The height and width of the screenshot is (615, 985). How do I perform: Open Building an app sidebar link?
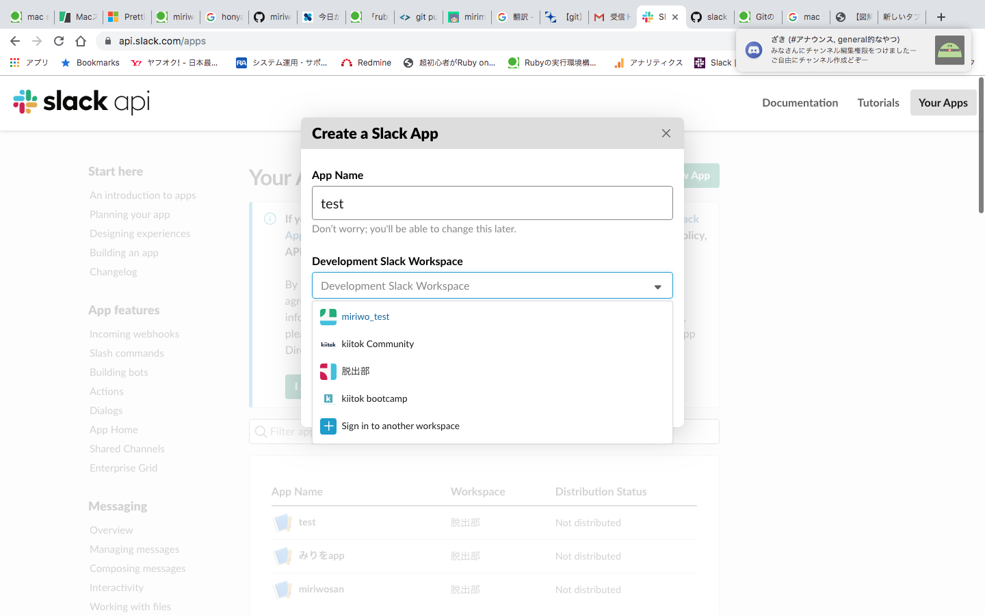click(x=124, y=253)
